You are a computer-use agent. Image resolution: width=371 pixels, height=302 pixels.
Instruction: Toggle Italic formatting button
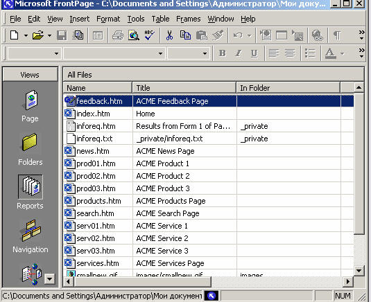coord(239,53)
